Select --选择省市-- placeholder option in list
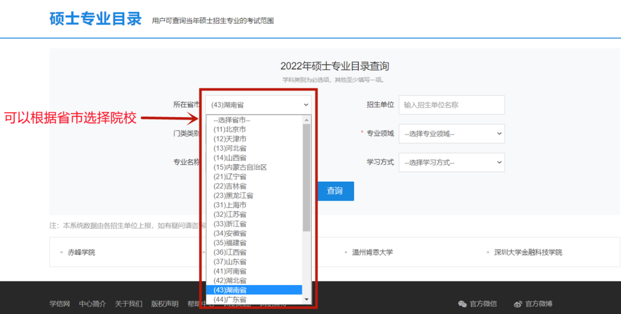 [254, 120]
